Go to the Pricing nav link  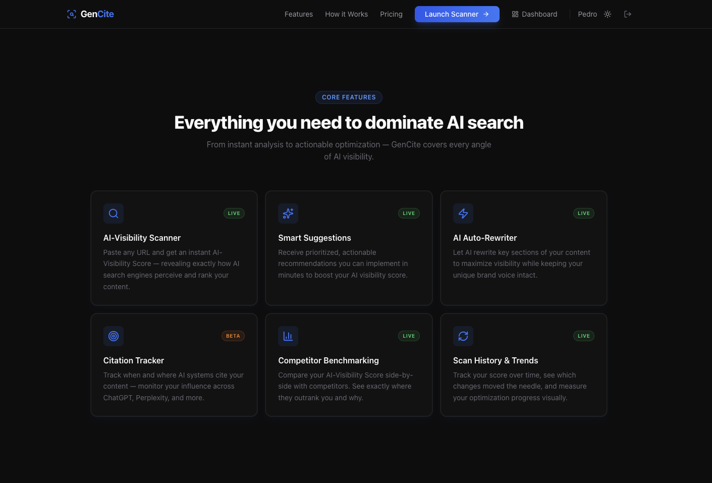[391, 14]
